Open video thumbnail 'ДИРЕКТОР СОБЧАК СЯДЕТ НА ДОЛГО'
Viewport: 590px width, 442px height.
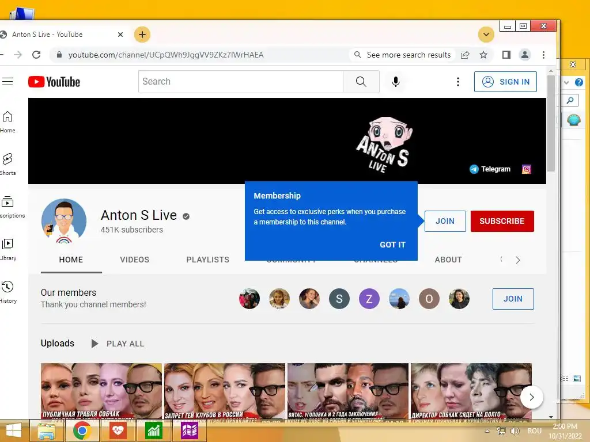pos(471,391)
